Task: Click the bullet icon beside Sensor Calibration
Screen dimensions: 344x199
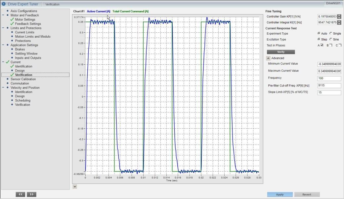Action: (8, 79)
